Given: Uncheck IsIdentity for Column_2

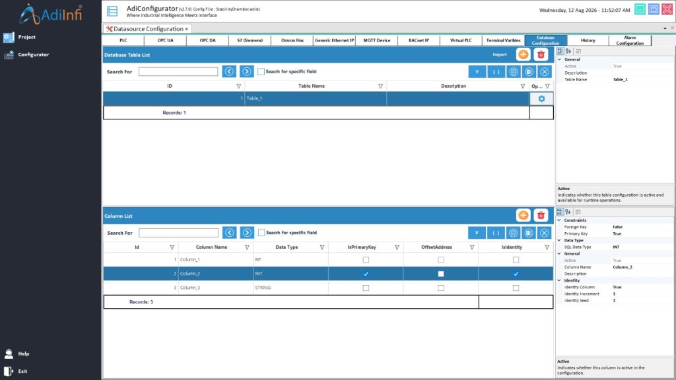Looking at the screenshot, I should [x=516, y=274].
